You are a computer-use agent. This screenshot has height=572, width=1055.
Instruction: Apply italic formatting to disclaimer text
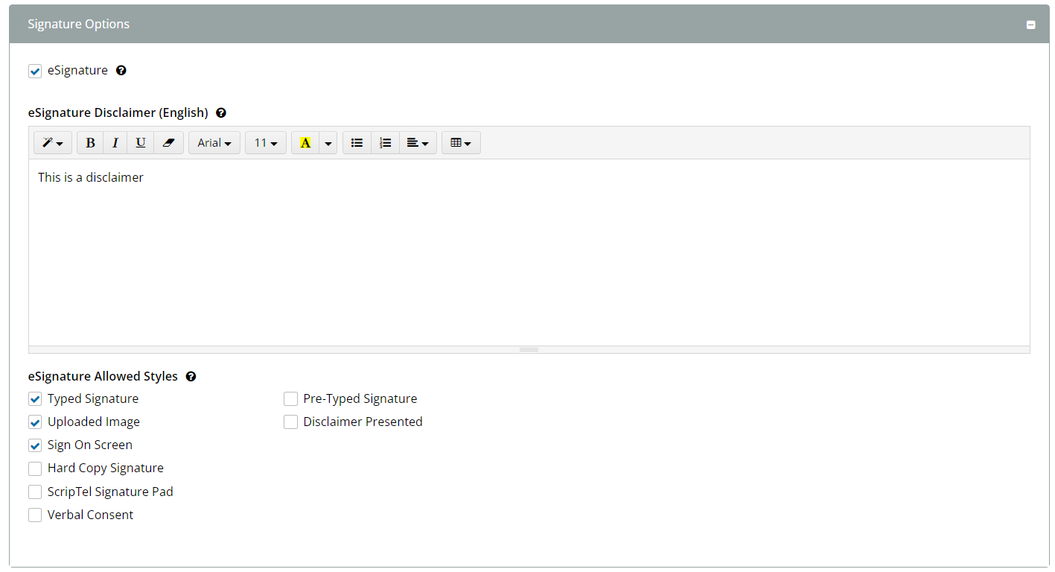click(x=115, y=143)
